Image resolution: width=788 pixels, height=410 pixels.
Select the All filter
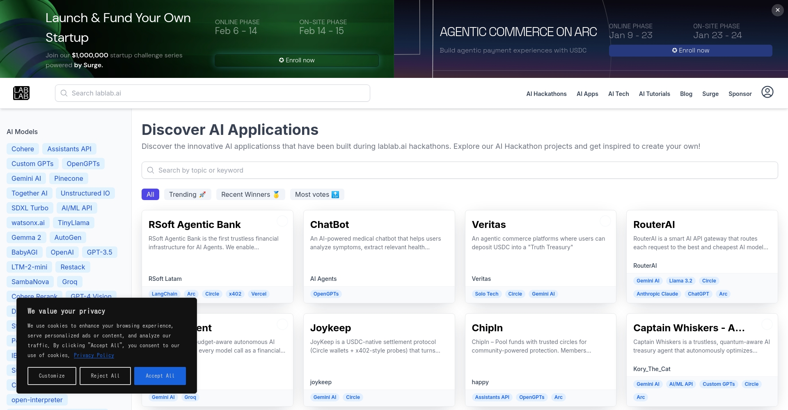pos(150,194)
